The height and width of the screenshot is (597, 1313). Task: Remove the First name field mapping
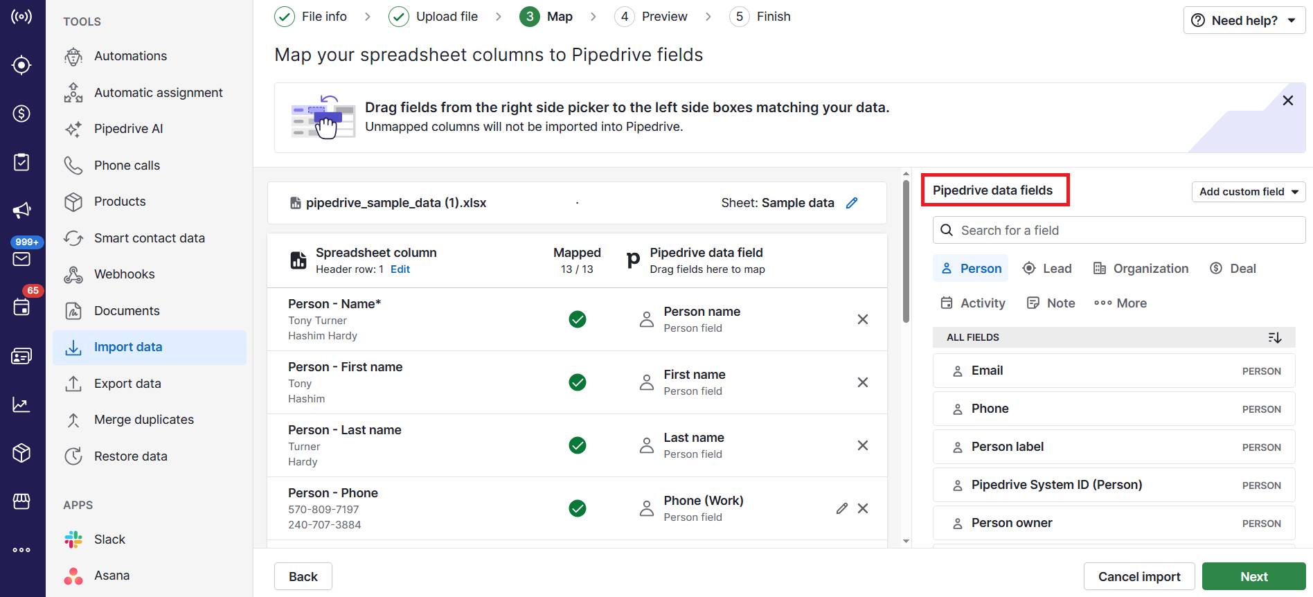coord(863,382)
